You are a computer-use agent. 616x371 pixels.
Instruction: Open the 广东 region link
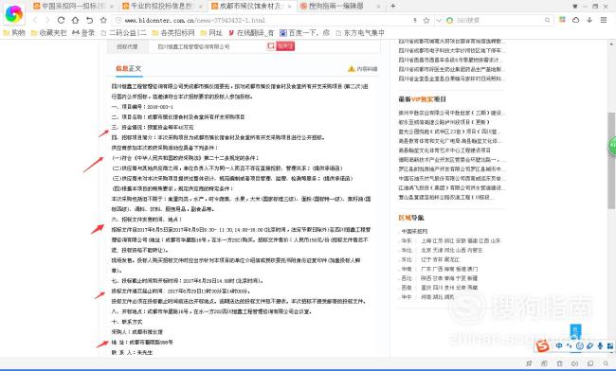[x=426, y=269]
